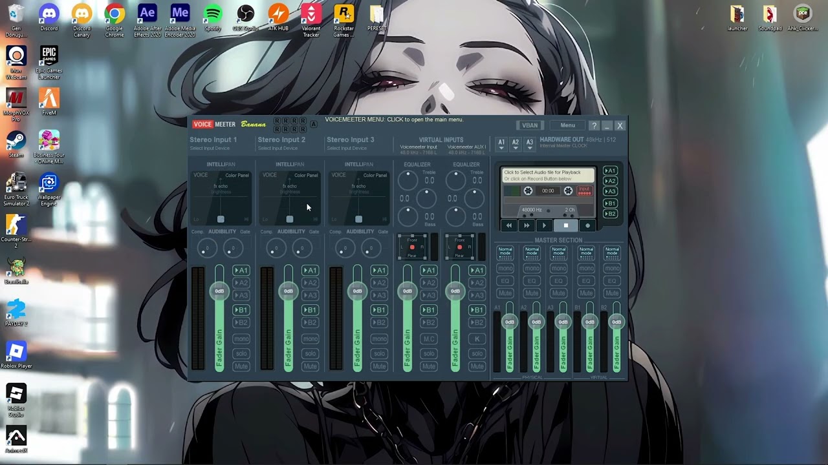The height and width of the screenshot is (465, 828).
Task: Toggle M.C on Voicemeeter Input strip
Action: tap(429, 338)
